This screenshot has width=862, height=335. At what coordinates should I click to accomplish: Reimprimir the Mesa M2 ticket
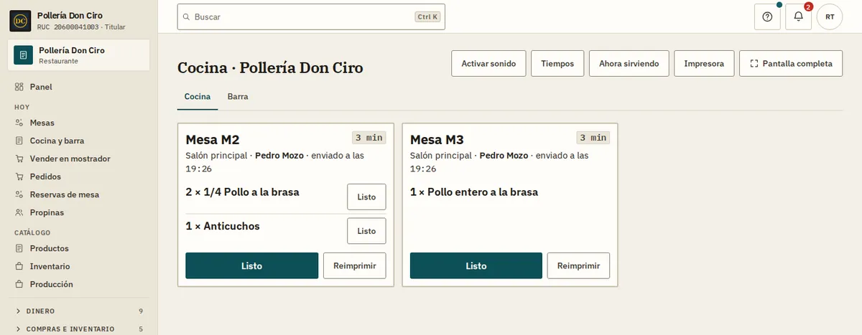(354, 265)
